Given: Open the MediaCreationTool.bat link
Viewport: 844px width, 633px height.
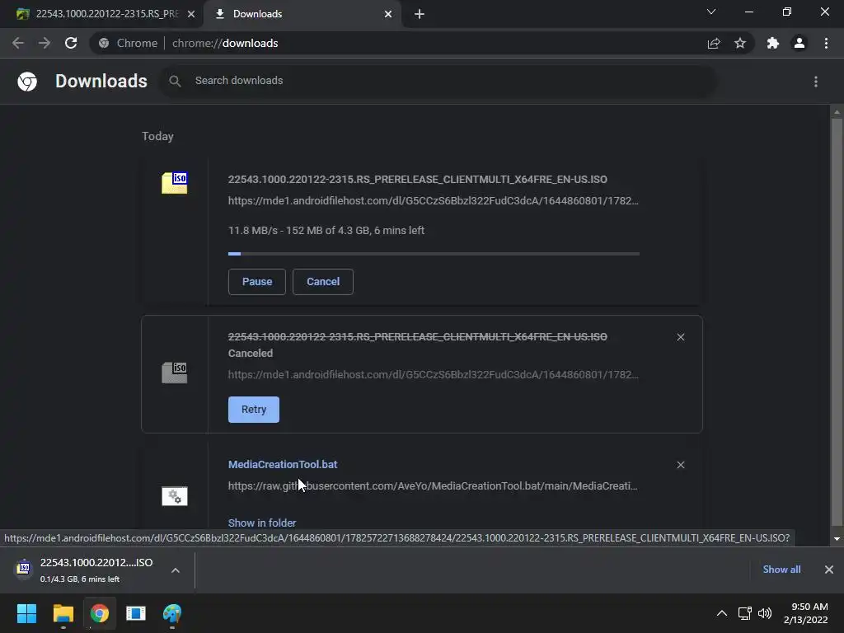Looking at the screenshot, I should pyautogui.click(x=283, y=465).
